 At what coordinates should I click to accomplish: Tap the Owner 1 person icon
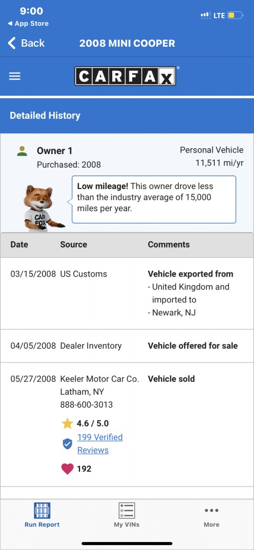click(22, 151)
